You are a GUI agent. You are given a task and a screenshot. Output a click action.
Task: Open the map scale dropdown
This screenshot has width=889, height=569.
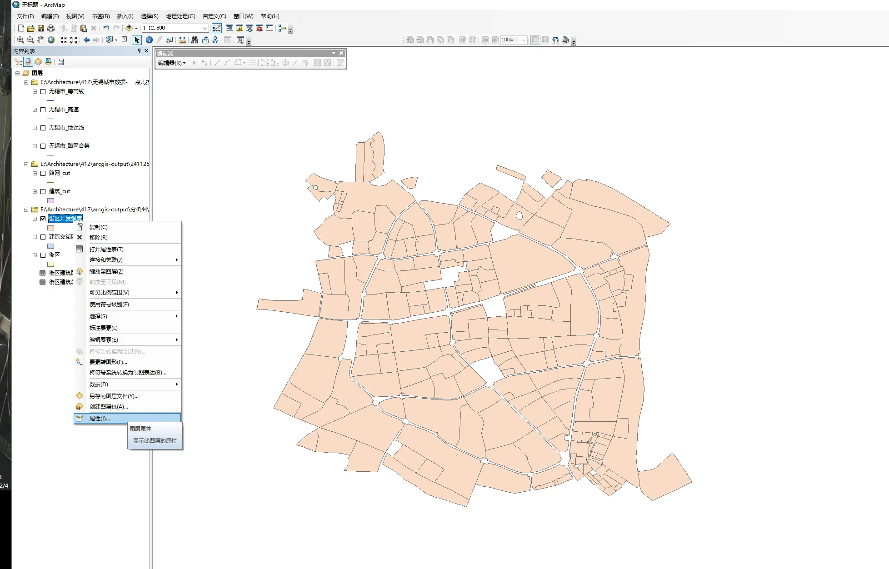tap(205, 28)
